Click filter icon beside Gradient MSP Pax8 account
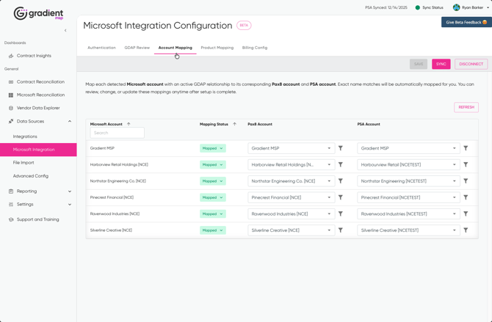 (x=341, y=148)
